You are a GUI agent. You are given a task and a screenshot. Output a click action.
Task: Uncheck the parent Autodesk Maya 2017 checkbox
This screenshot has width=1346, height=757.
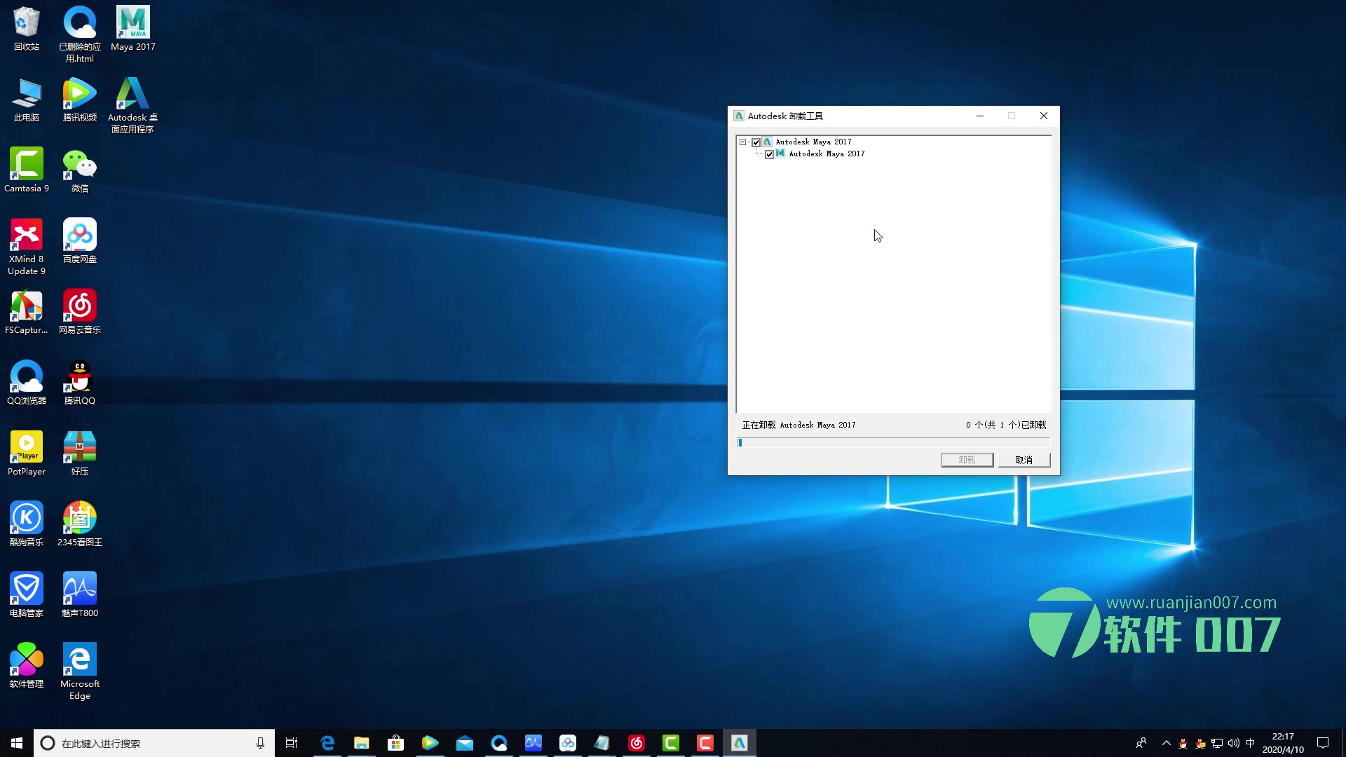pyautogui.click(x=756, y=142)
